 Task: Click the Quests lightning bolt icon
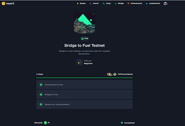[78, 3]
